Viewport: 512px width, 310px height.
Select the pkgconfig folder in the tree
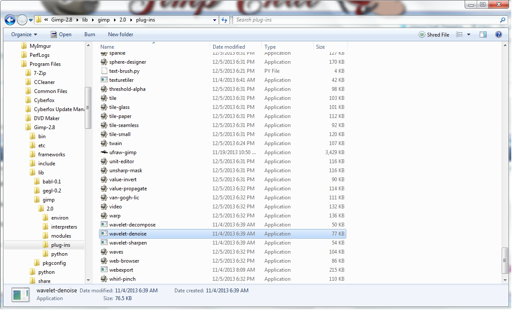click(x=50, y=263)
